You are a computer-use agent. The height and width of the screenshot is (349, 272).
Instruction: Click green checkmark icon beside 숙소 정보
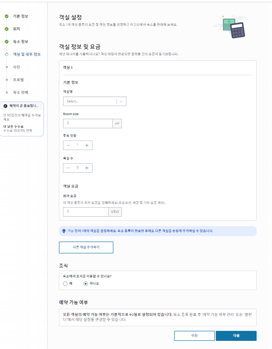(x=7, y=42)
